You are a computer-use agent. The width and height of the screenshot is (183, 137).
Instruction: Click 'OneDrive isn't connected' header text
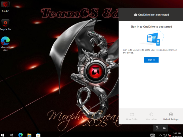(x=154, y=14)
